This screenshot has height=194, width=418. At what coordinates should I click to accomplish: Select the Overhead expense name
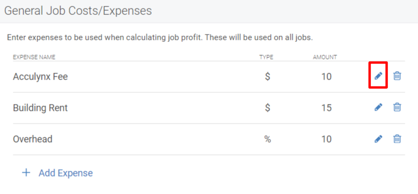[x=32, y=139]
